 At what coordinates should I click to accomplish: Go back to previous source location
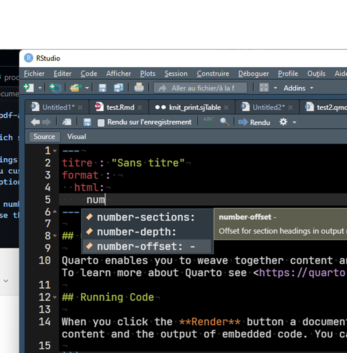pyautogui.click(x=35, y=122)
